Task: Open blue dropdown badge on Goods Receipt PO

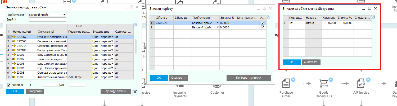Action: 331,79
